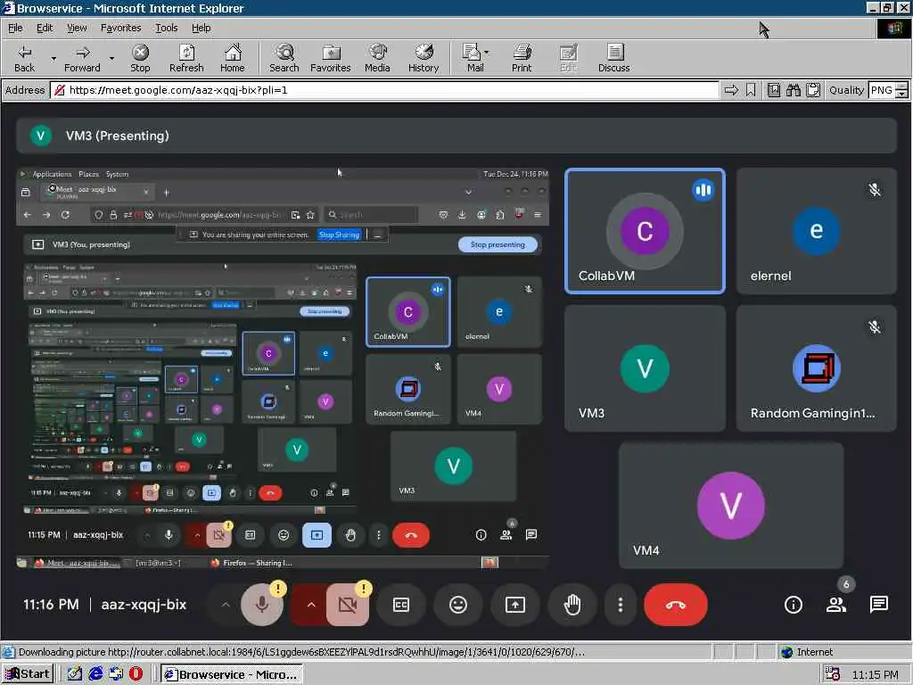Expand audio settings chevron beside microphone
Image resolution: width=913 pixels, height=685 pixels.
tap(226, 605)
